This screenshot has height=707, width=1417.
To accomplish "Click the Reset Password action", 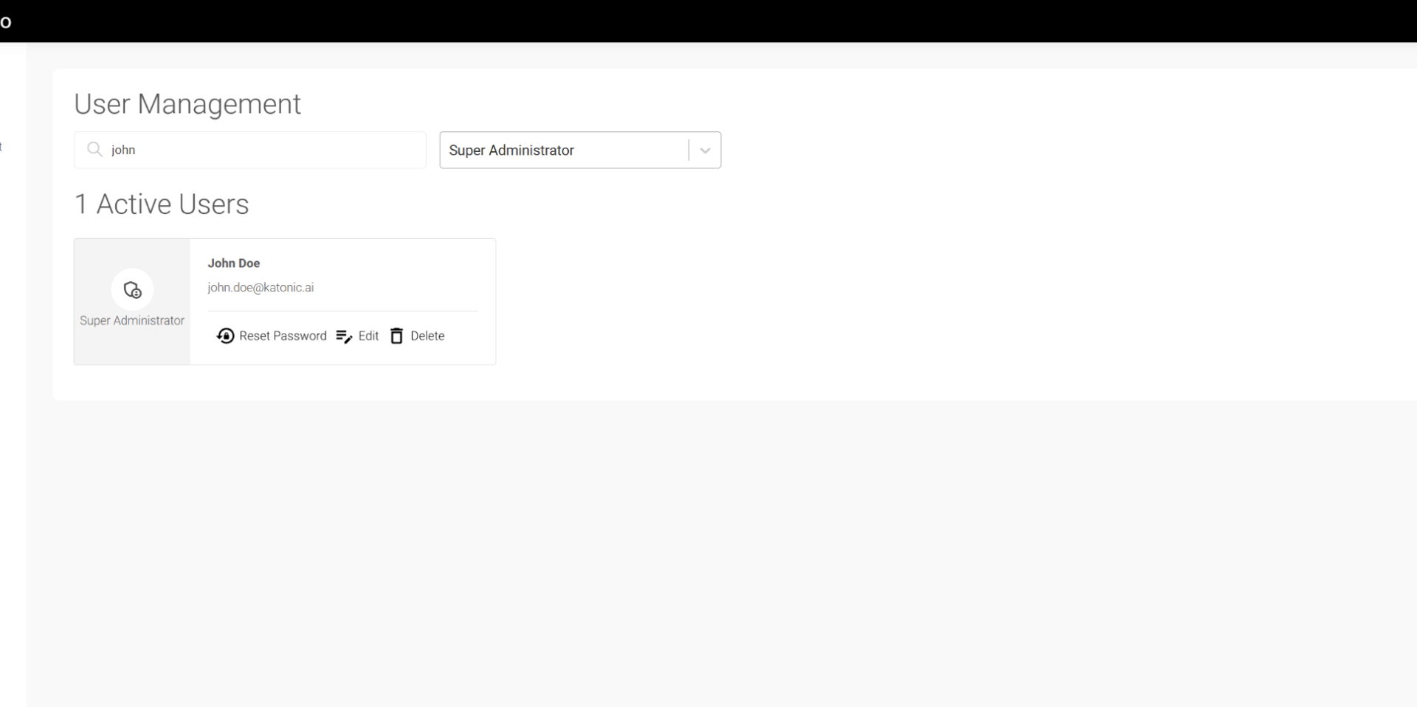I will (283, 336).
